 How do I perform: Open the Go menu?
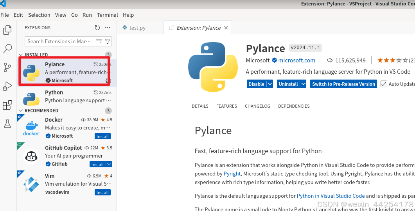click(74, 15)
